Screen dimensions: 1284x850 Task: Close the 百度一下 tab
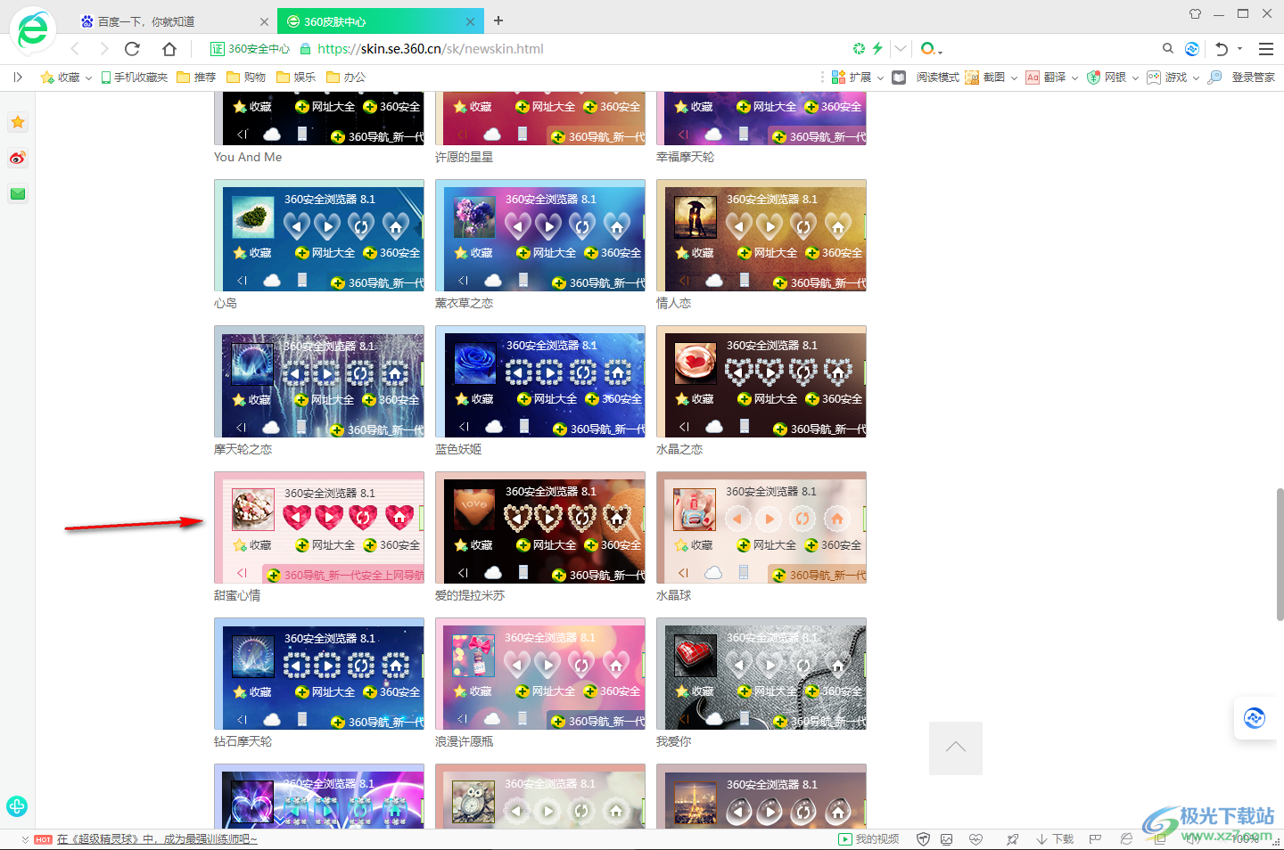click(264, 21)
